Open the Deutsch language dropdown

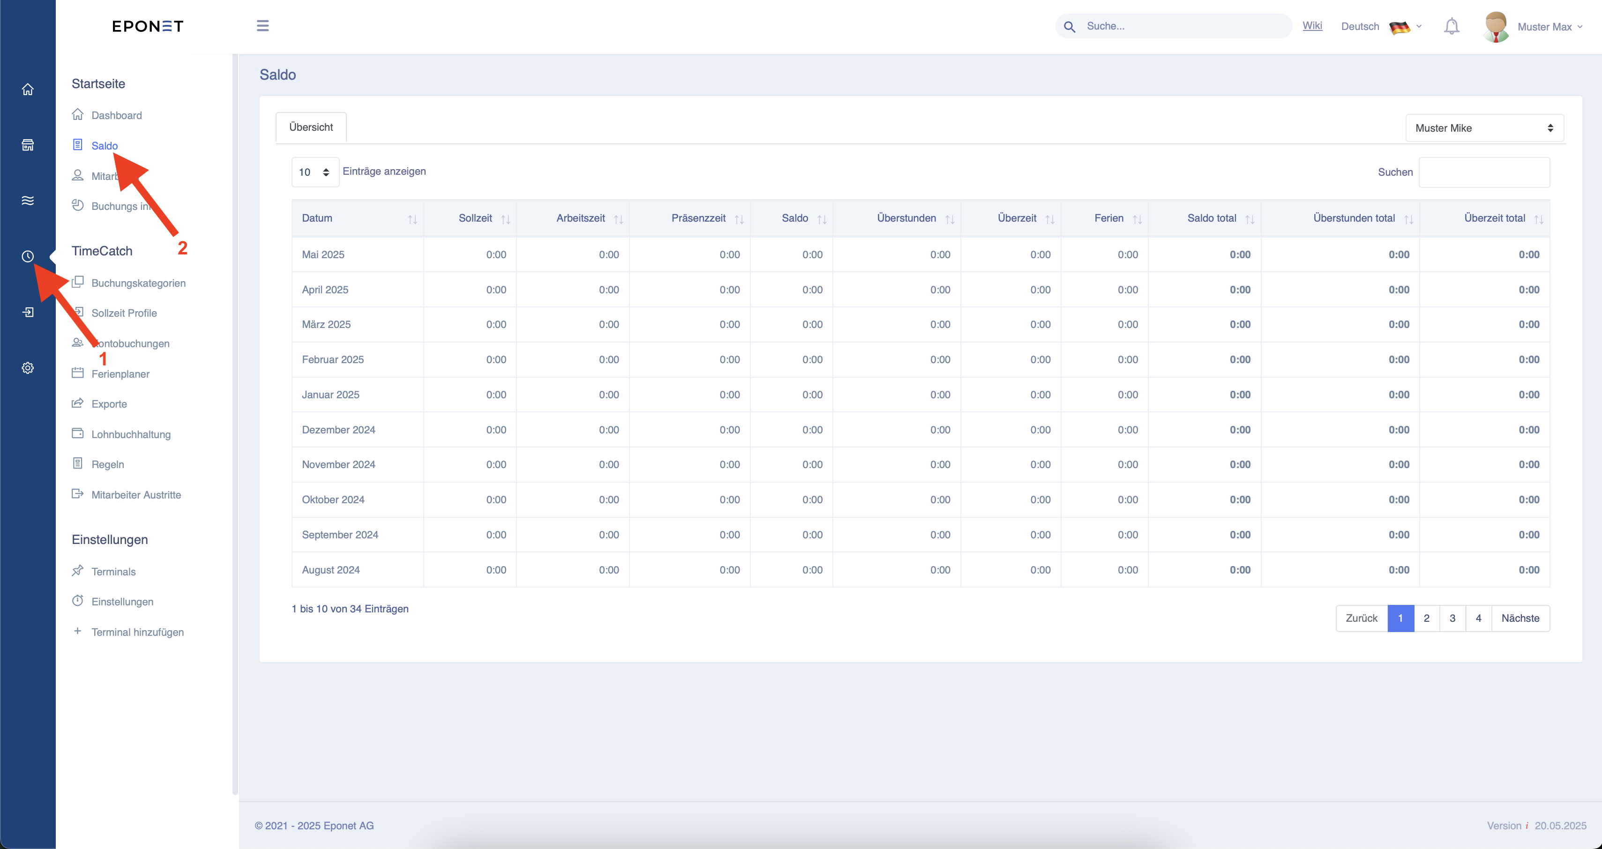coord(1381,27)
